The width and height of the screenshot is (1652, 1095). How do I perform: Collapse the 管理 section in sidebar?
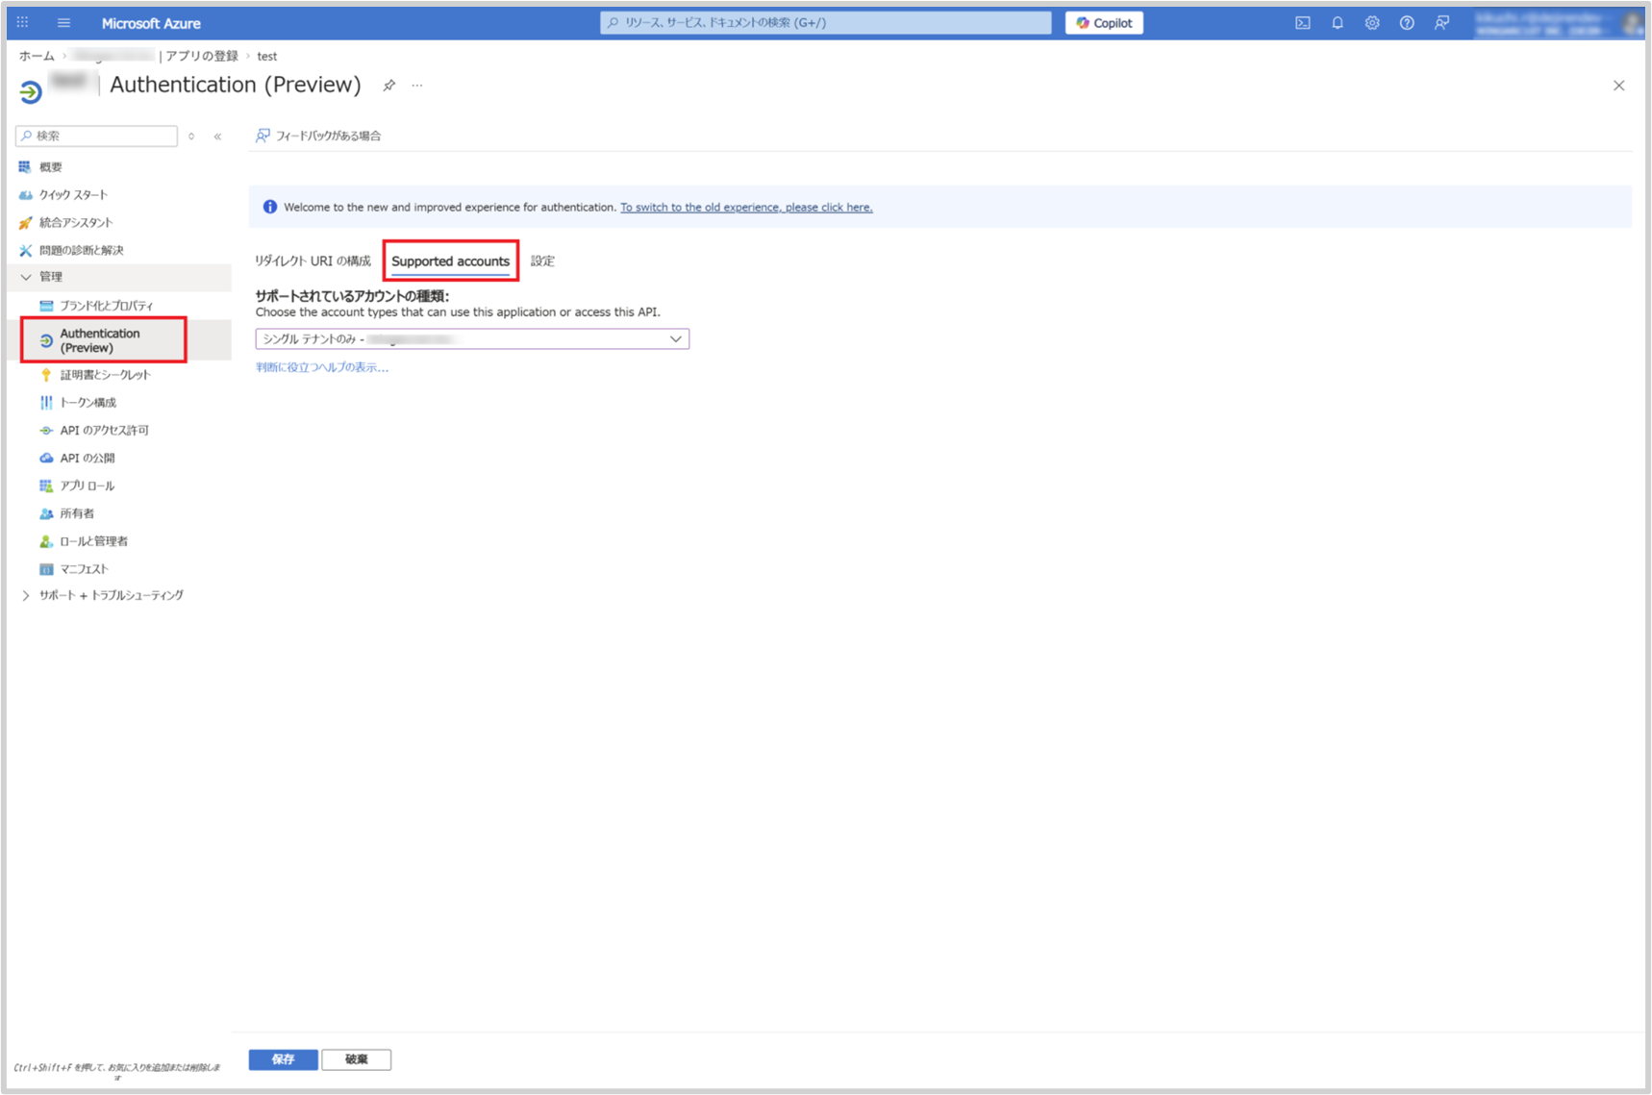click(x=26, y=277)
